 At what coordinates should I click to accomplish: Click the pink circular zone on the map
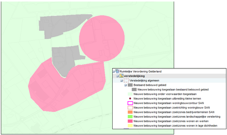[x=102, y=38]
